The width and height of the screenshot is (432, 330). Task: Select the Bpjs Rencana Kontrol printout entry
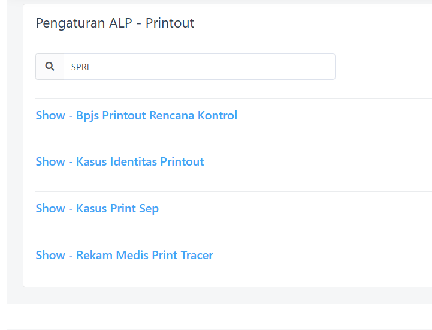(x=136, y=115)
